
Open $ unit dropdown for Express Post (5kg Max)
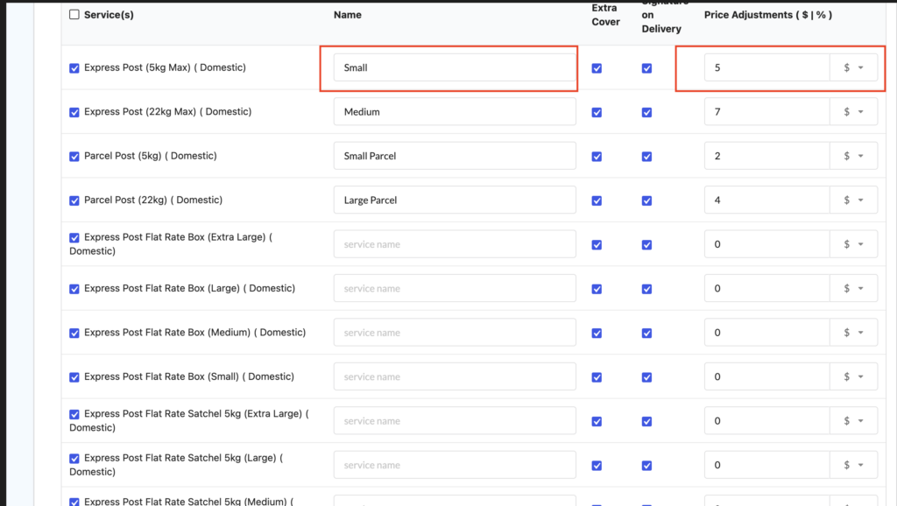(x=853, y=67)
